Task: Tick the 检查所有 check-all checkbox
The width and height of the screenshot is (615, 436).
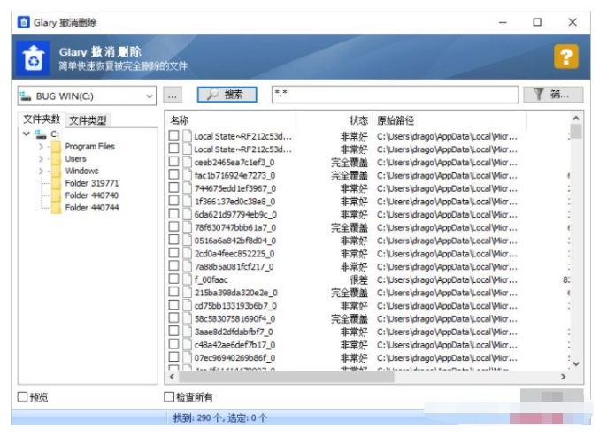Action: (170, 397)
